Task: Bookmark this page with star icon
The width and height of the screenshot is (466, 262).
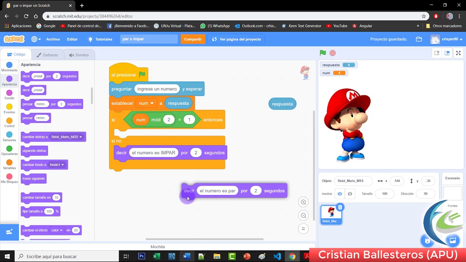Action: pyautogui.click(x=424, y=16)
